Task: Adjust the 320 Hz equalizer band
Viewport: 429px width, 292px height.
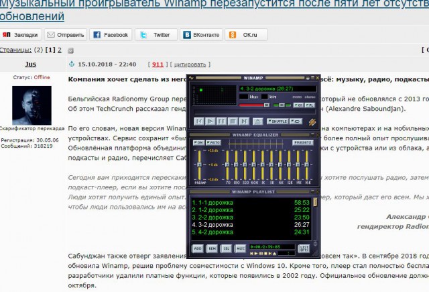Action: [x=245, y=165]
